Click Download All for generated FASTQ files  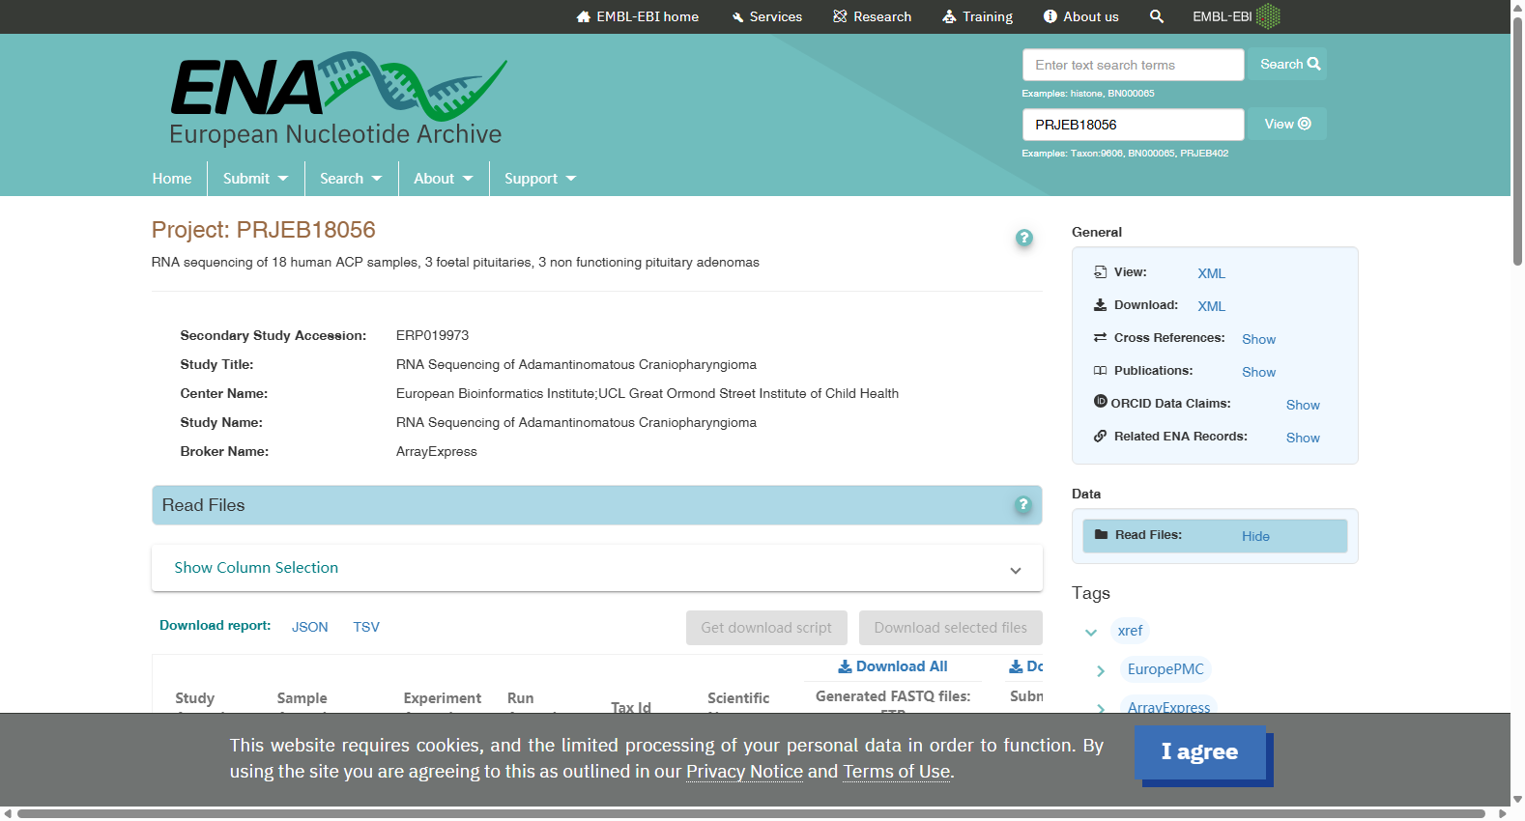point(893,666)
